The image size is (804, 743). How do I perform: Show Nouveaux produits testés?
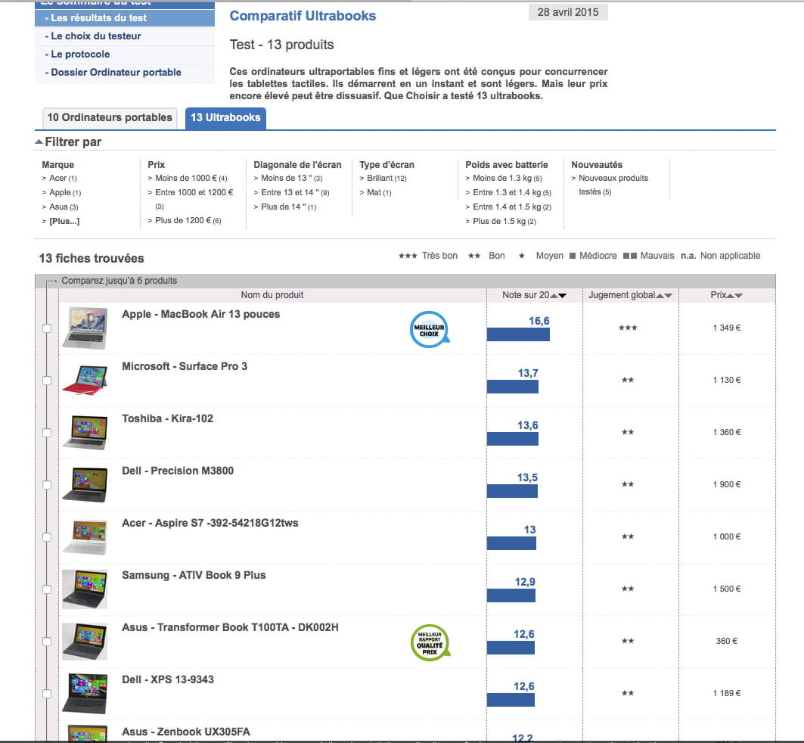point(613,185)
